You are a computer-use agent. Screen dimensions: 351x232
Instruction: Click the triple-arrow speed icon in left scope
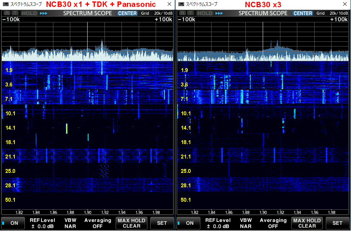(44, 13)
